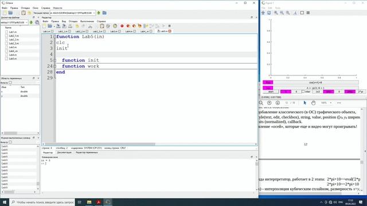Viewport: 367px width, 206px height.
Task: Click the file browser green up-arrow icon
Action: coord(31,22)
